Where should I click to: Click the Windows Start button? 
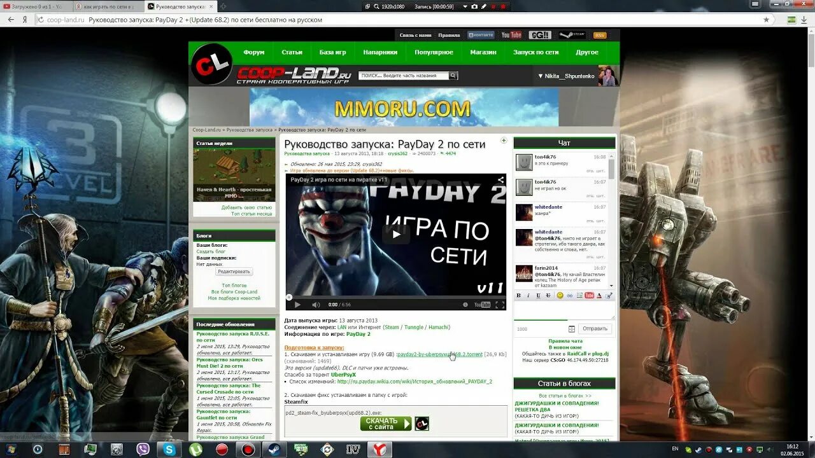[x=11, y=450]
